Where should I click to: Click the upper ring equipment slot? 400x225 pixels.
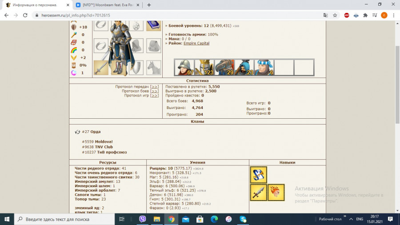pos(101,25)
